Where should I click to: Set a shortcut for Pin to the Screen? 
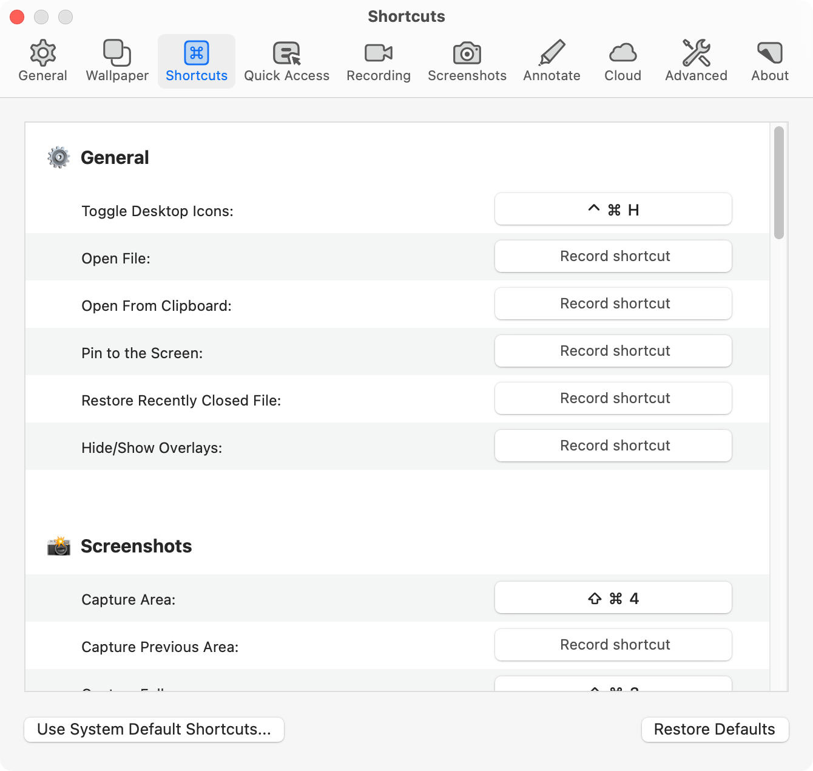point(613,351)
